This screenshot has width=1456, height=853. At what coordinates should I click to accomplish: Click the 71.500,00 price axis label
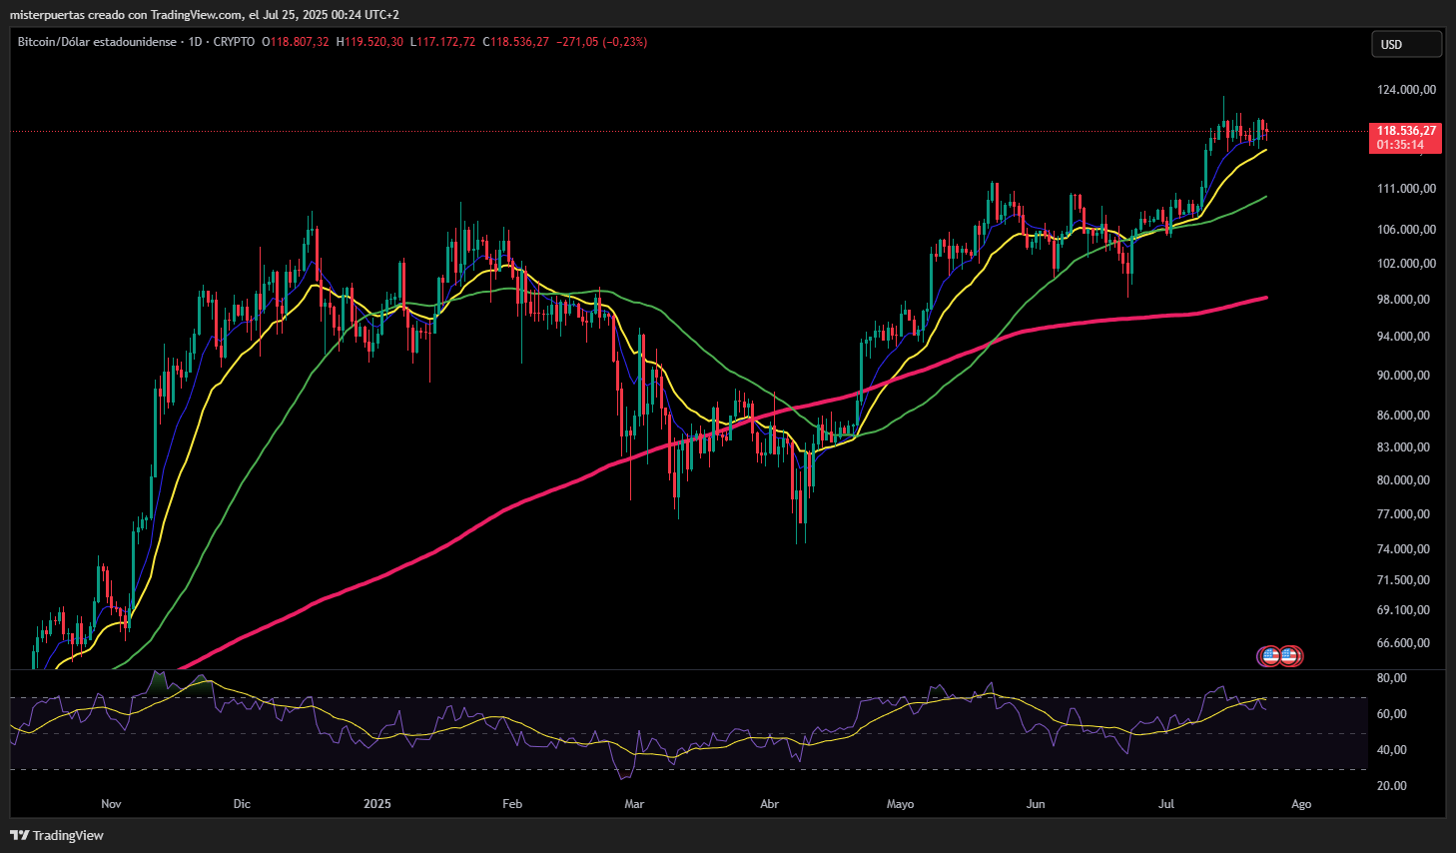(1403, 580)
